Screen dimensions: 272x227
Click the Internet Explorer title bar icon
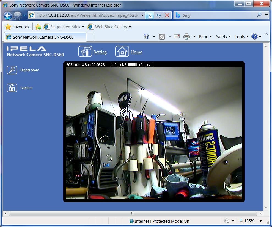click(5, 5)
